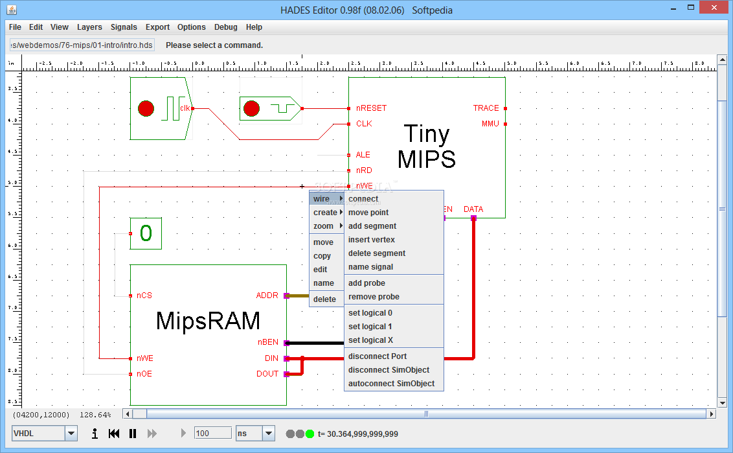Open the Help menu

click(x=254, y=27)
